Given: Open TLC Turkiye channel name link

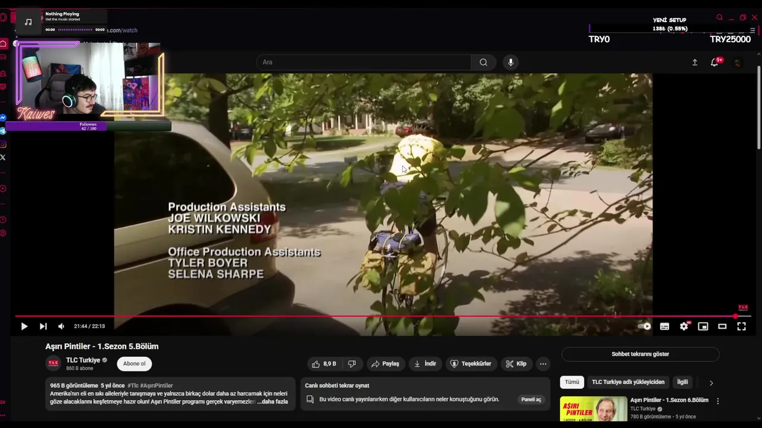Looking at the screenshot, I should pyautogui.click(x=83, y=360).
